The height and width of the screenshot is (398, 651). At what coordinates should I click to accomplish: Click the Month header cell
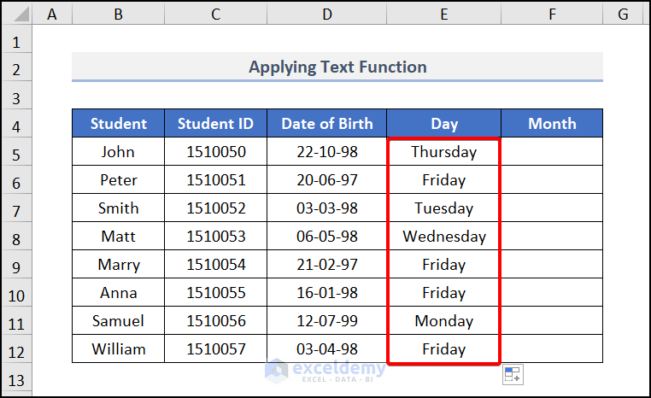552,124
